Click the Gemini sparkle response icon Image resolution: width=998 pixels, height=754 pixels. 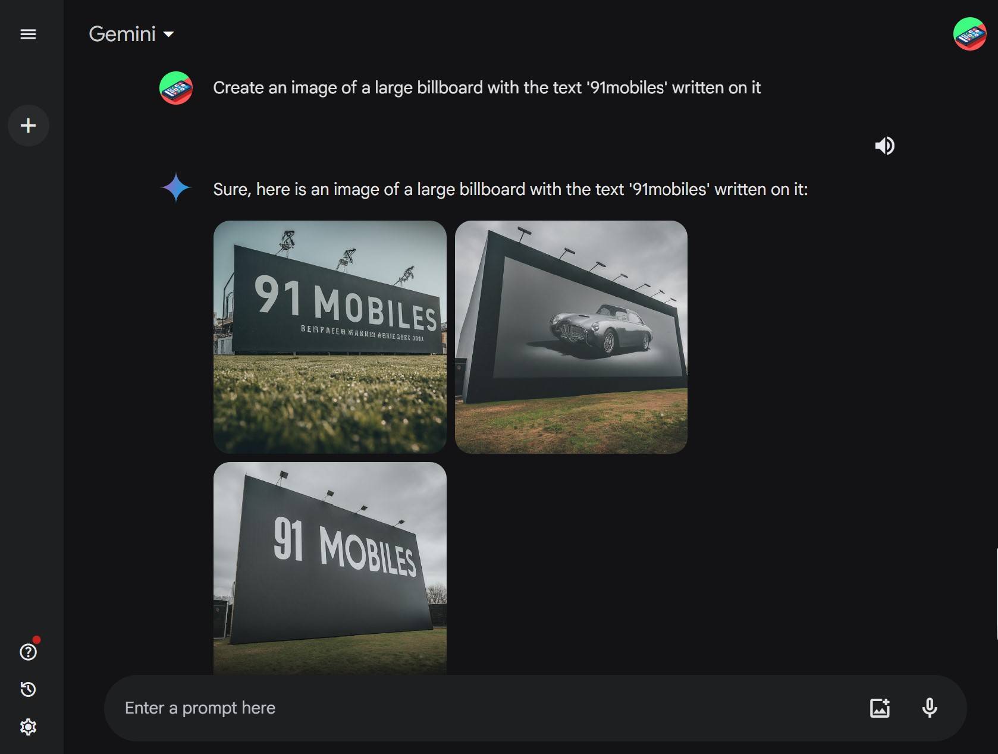[x=176, y=188]
